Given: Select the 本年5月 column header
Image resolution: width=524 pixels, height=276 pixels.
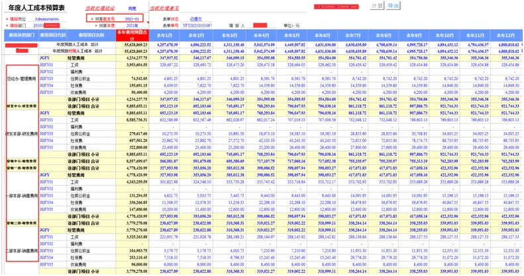Looking at the screenshot, I should tap(291, 35).
